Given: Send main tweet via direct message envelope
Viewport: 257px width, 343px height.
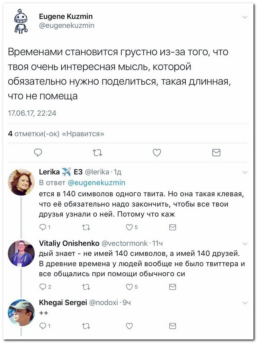Looking at the screenshot, I should (x=217, y=152).
